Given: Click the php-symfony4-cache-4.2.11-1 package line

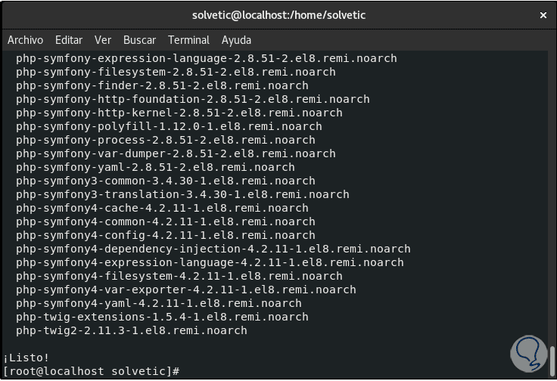Looking at the screenshot, I should (162, 208).
